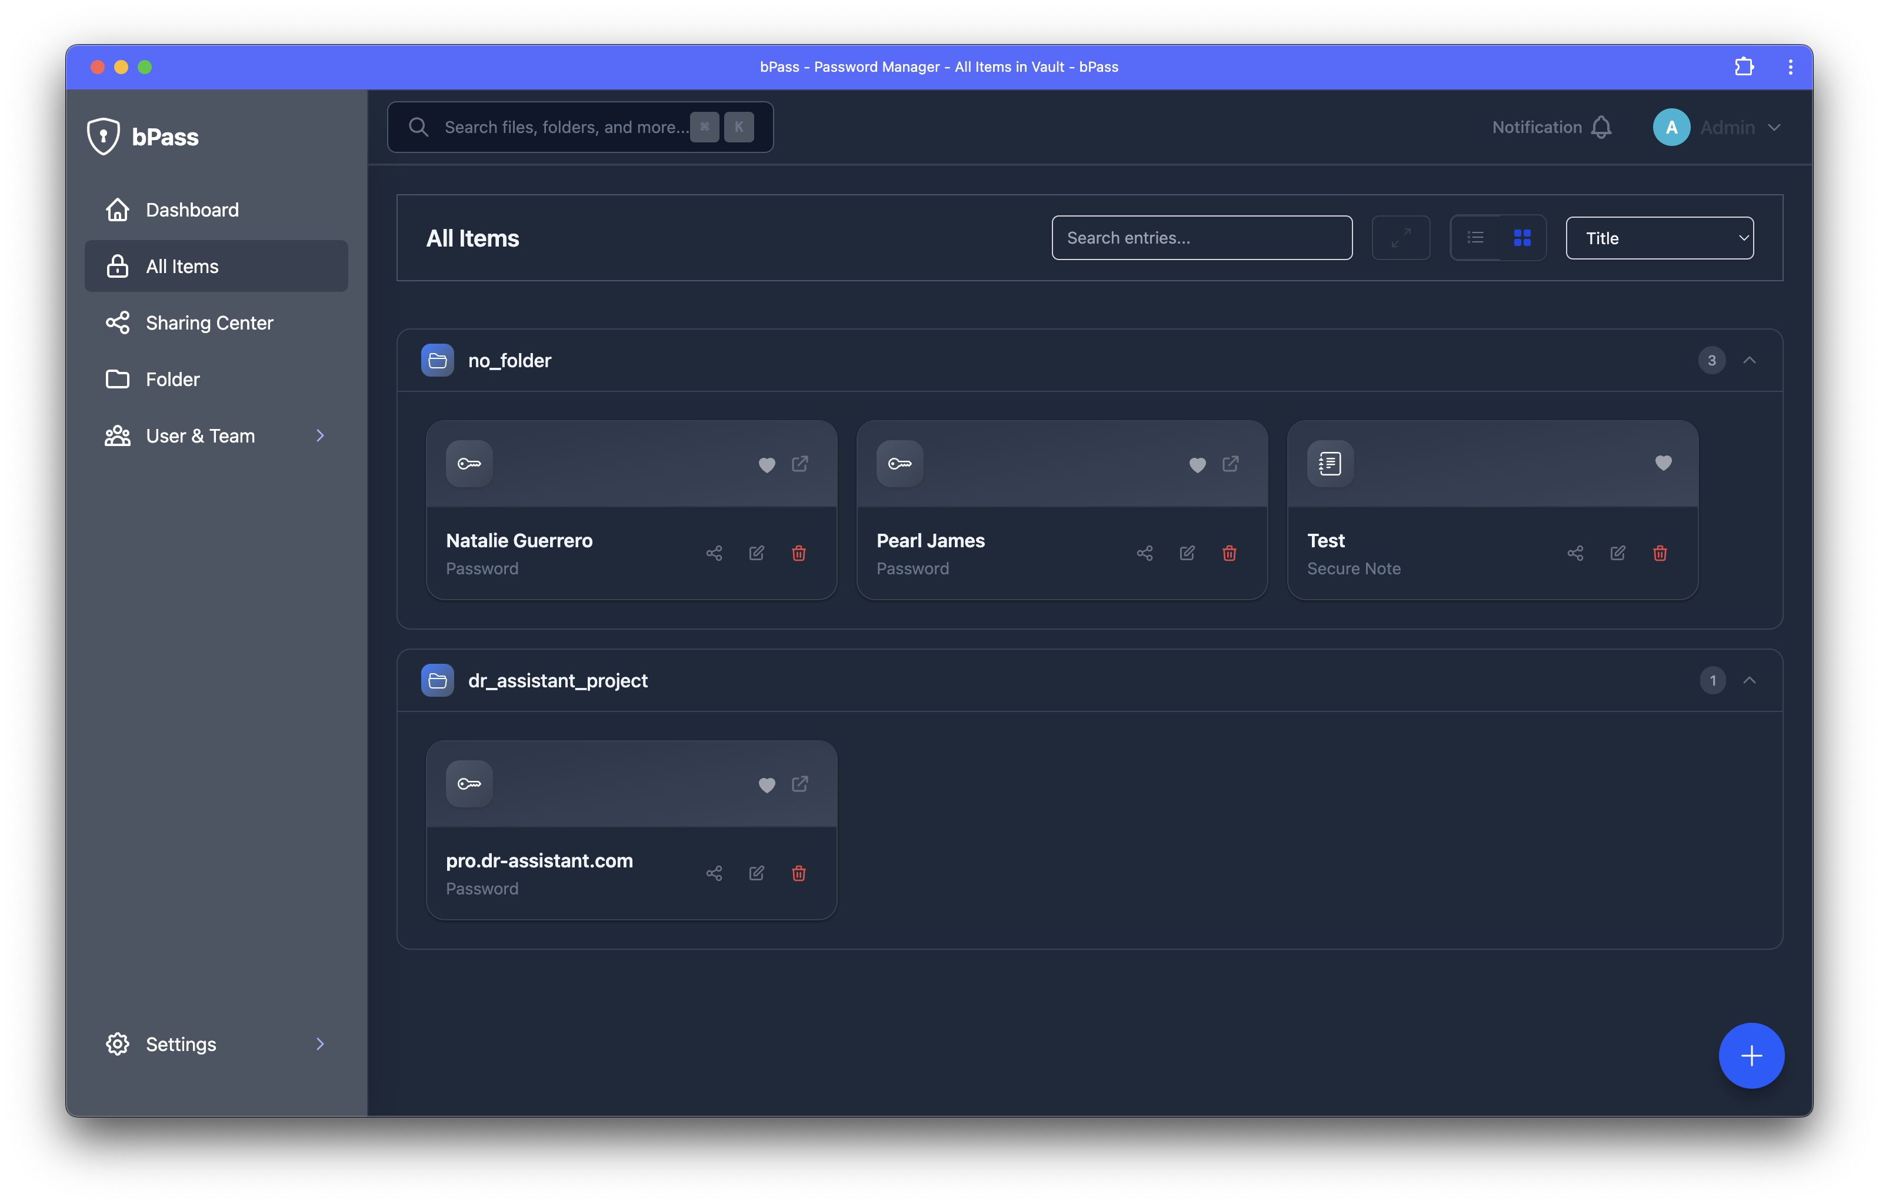The height and width of the screenshot is (1204, 1879).
Task: Toggle favorite heart on Test note
Action: [x=1663, y=463]
